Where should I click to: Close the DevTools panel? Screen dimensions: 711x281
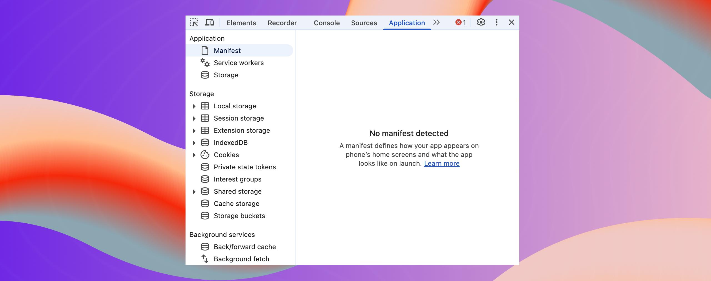511,22
